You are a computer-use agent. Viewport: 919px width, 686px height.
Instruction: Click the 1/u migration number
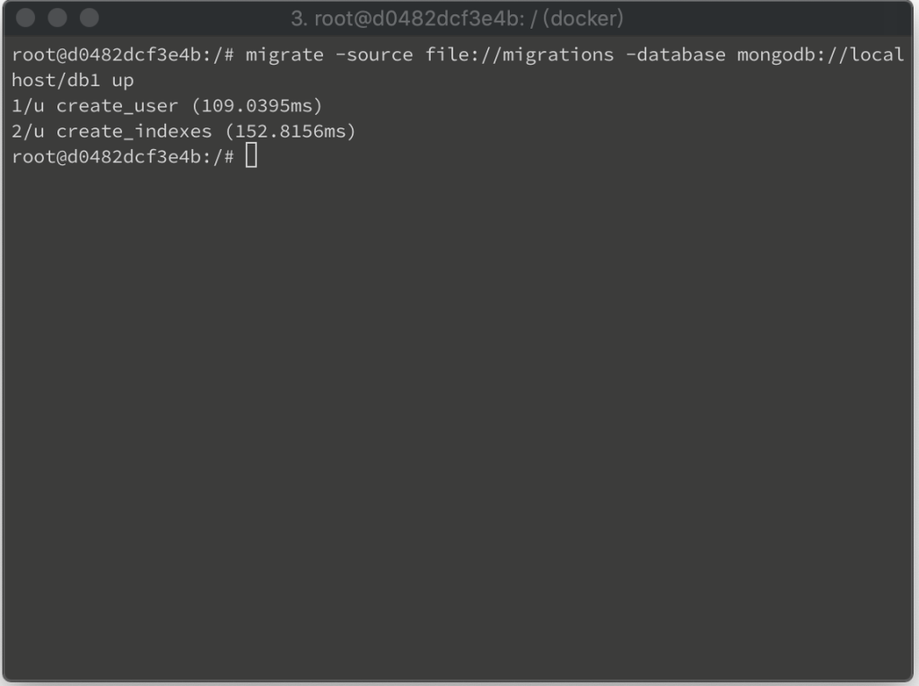point(28,106)
